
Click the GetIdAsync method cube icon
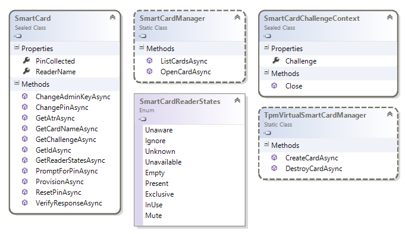pyautogui.click(x=24, y=150)
